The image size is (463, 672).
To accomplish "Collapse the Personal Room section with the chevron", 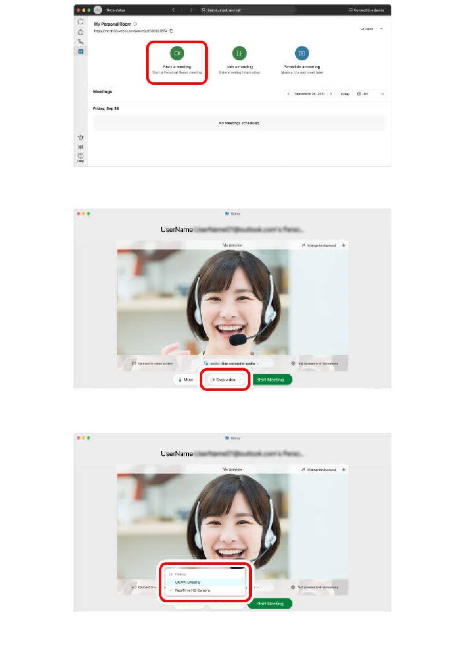I will point(381,29).
